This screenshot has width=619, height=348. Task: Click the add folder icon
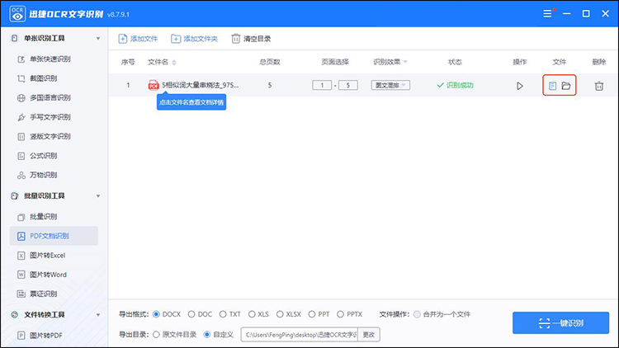176,39
